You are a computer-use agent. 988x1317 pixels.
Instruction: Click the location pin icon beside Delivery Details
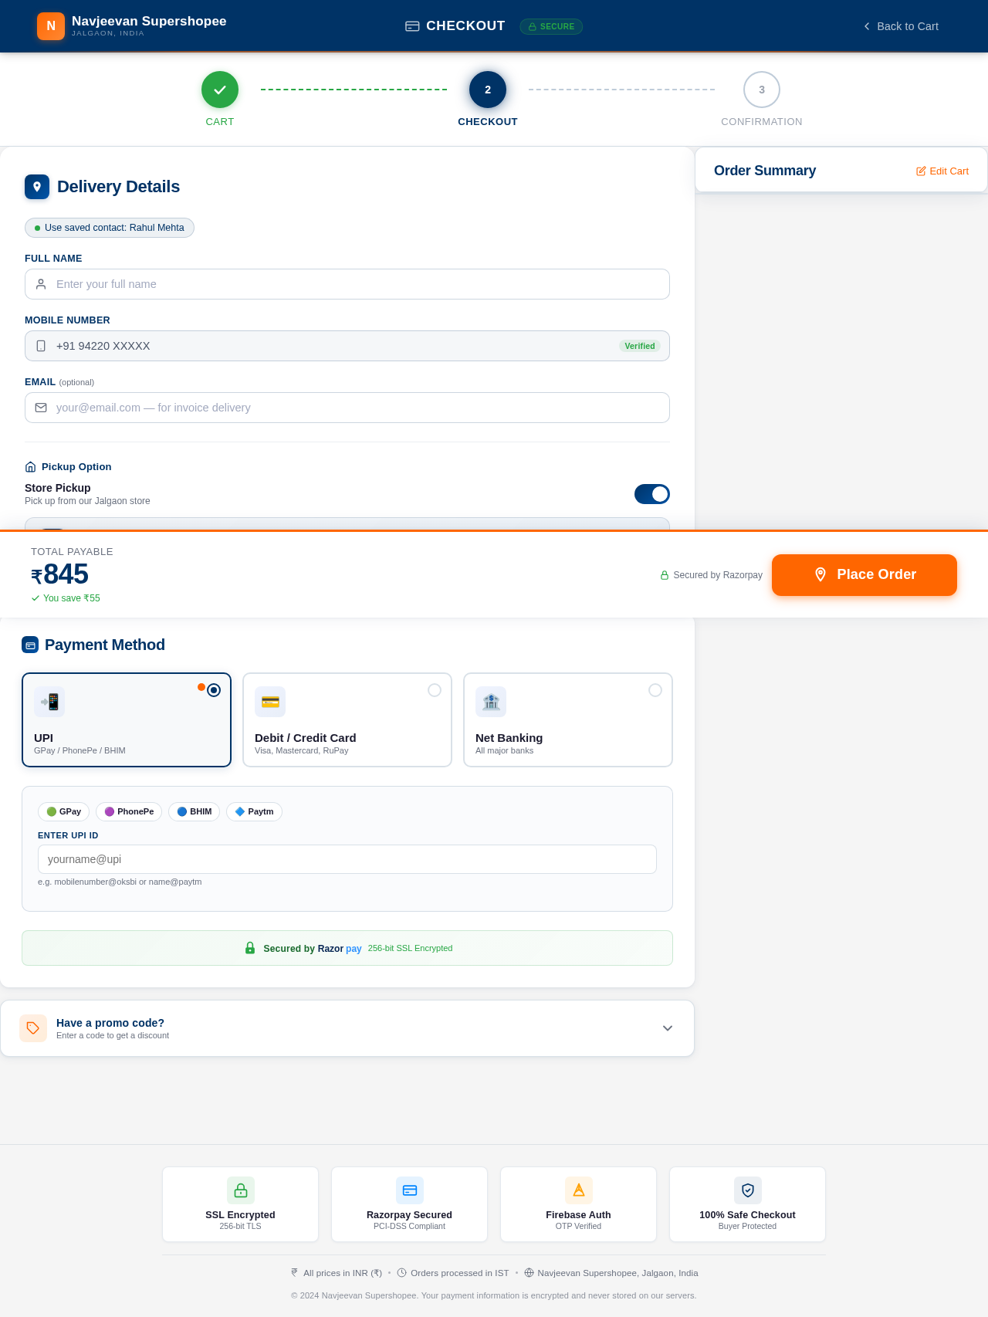pyautogui.click(x=36, y=187)
